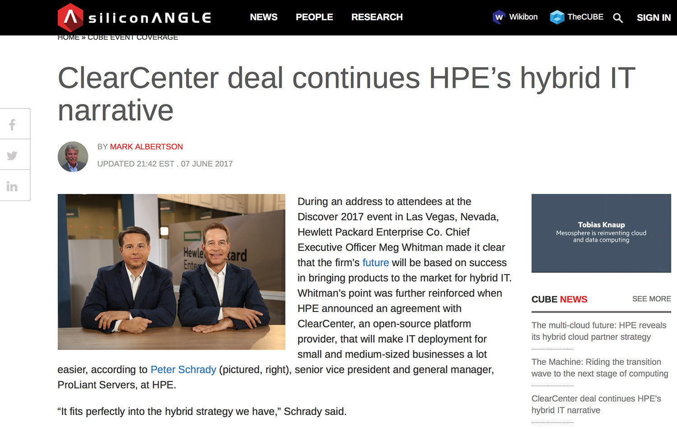Image resolution: width=677 pixels, height=429 pixels.
Task: Open TheCUBE from the top bar
Action: pos(576,17)
